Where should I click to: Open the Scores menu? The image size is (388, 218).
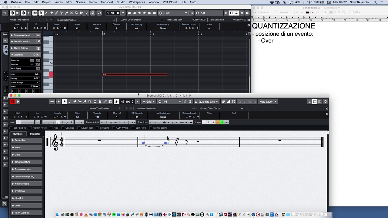(x=80, y=2)
